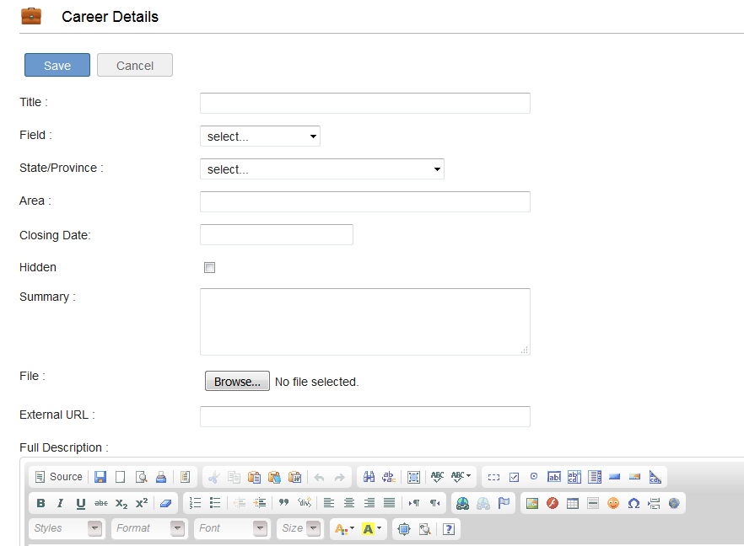Click the Remove Format eraser icon
The width and height of the screenshot is (744, 546).
click(165, 503)
